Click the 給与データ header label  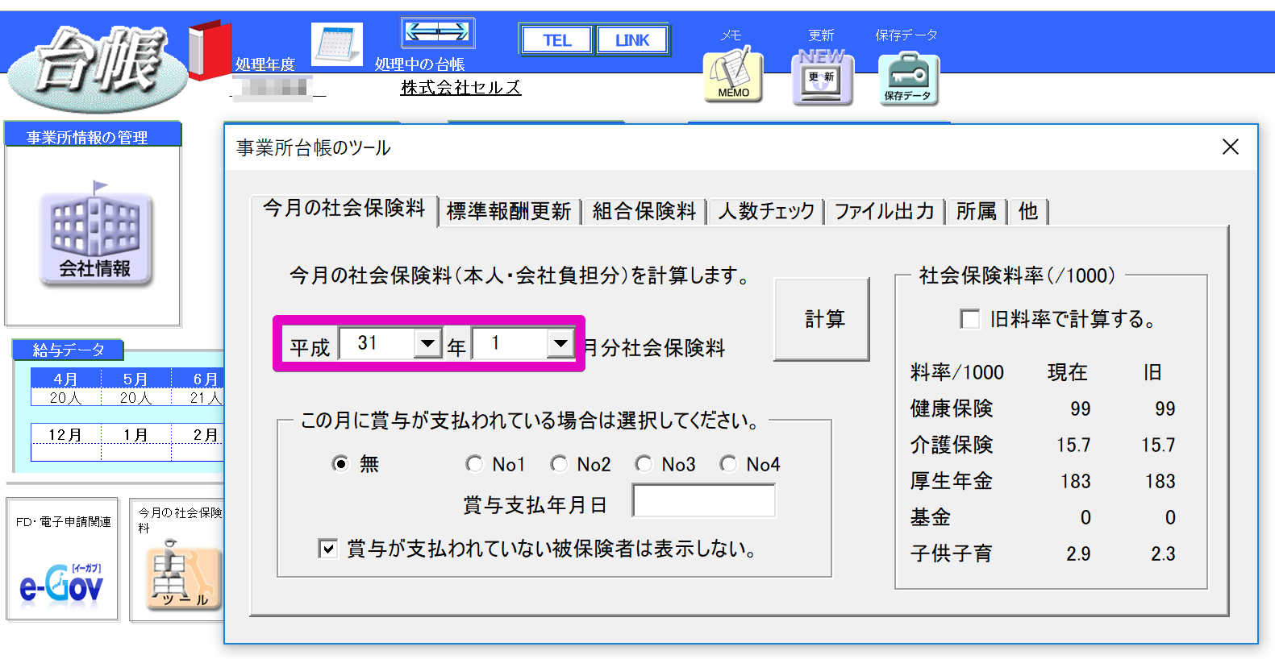pos(68,350)
